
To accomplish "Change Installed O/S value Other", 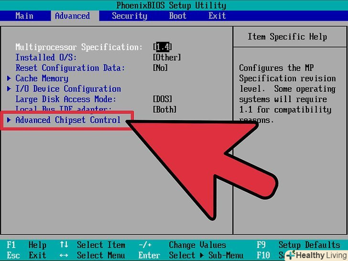I will click(x=167, y=57).
